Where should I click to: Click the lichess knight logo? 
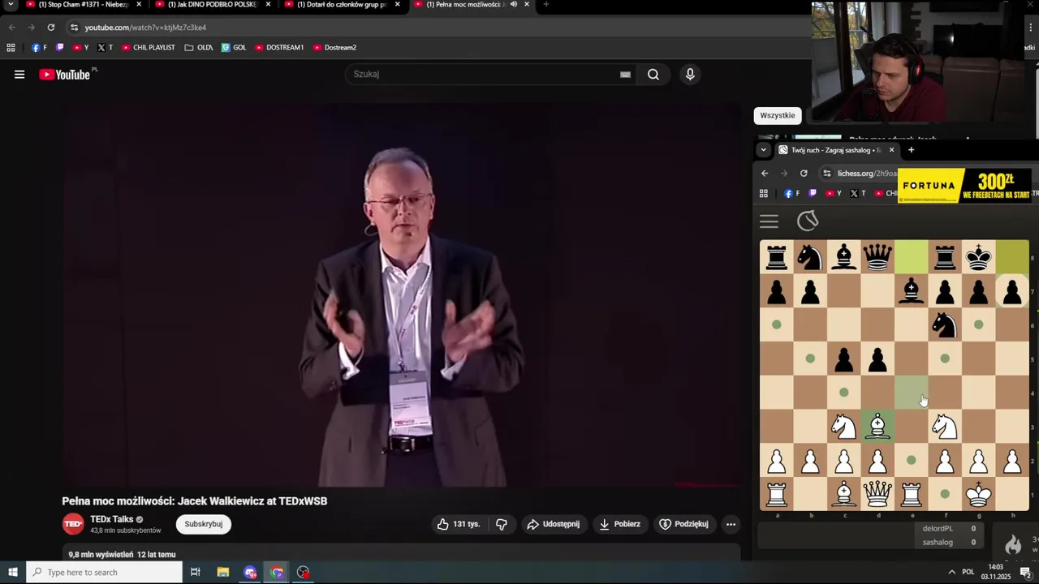click(808, 221)
